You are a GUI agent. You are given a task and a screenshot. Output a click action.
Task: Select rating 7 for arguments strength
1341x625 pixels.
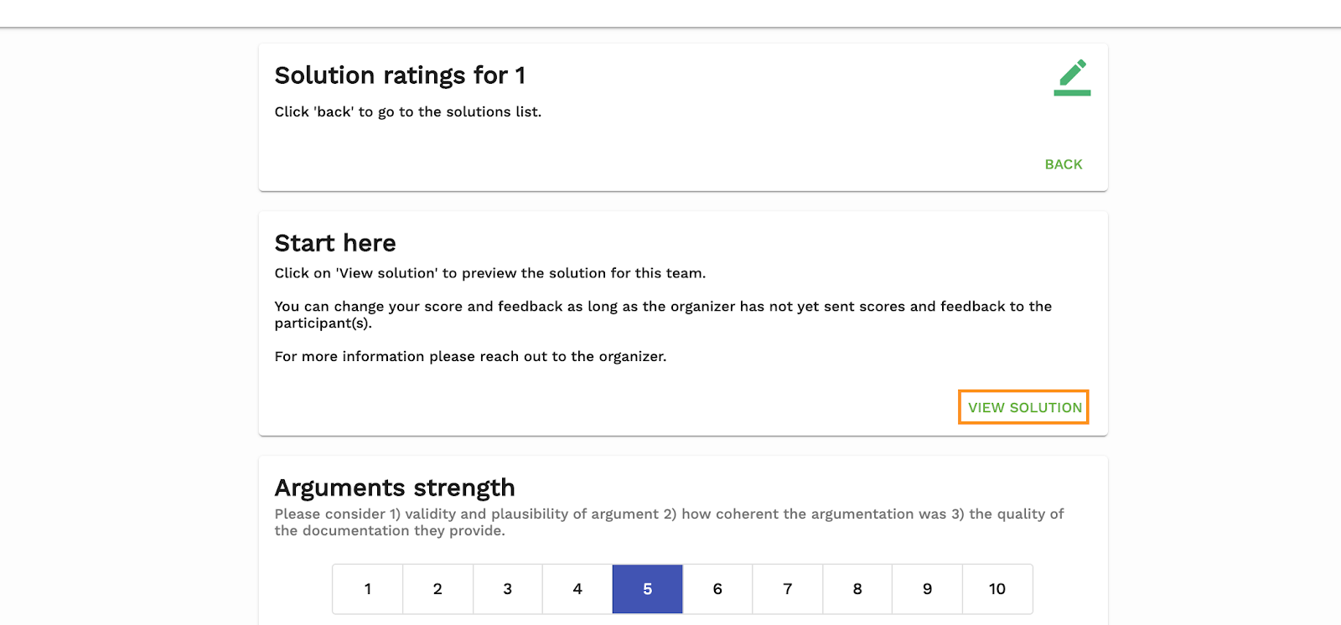click(788, 589)
